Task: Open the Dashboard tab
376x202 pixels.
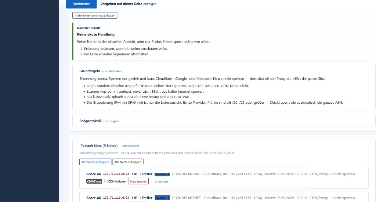Action: click(x=81, y=4)
